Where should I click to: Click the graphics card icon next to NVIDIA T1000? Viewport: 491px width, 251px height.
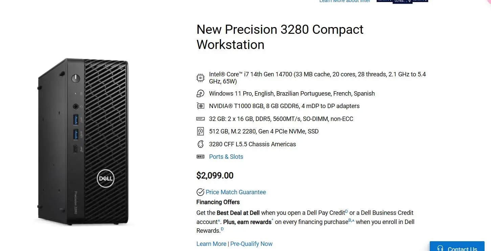coord(200,106)
